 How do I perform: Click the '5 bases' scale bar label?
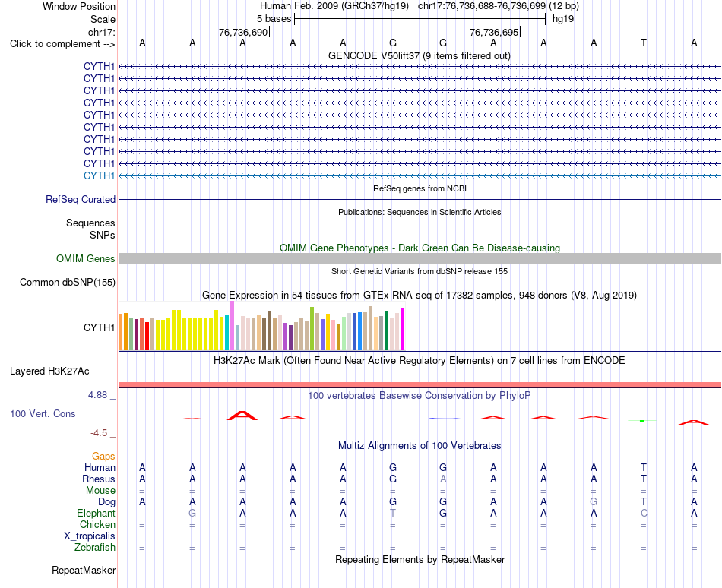pyautogui.click(x=274, y=19)
